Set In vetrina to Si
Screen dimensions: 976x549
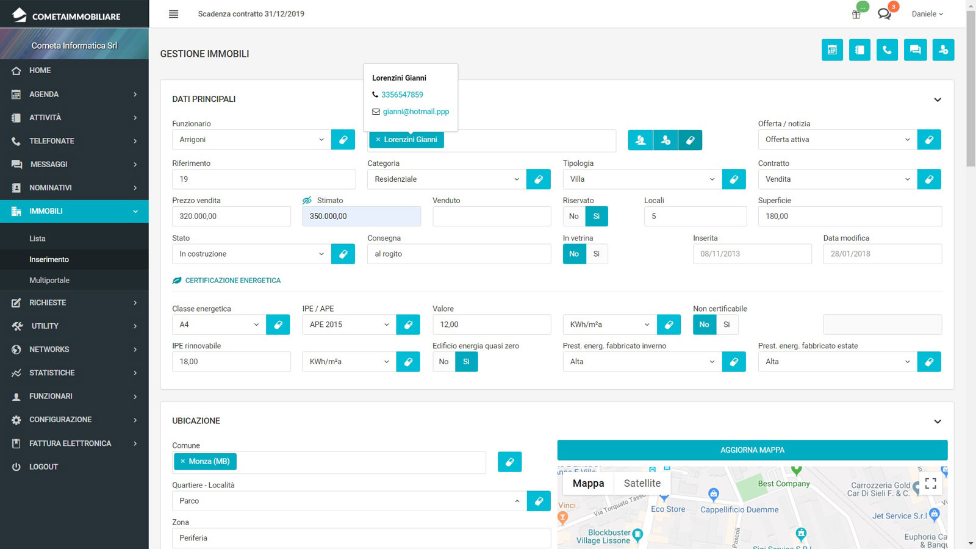[x=597, y=254]
